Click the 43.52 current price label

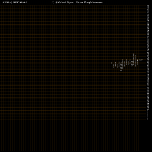pyautogui.click(x=141, y=60)
